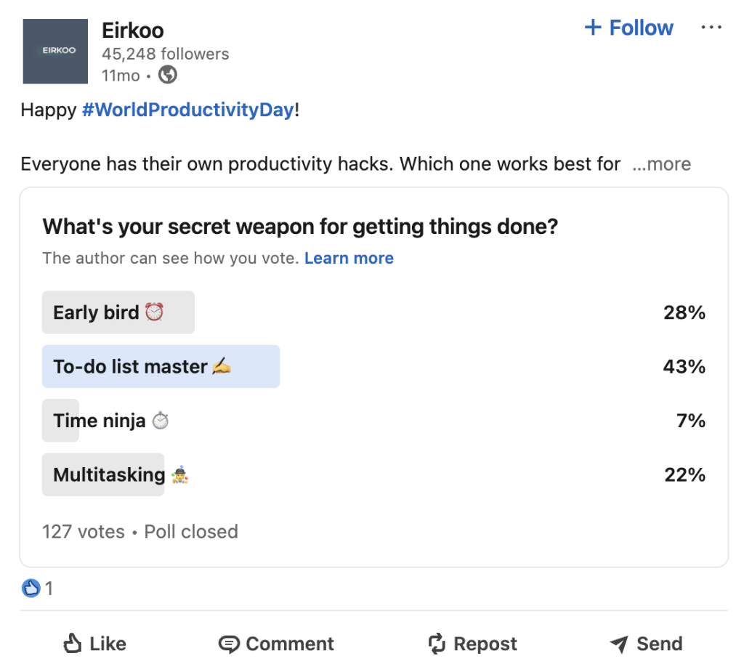
Task: Click the blue like reaction icon
Action: [31, 588]
